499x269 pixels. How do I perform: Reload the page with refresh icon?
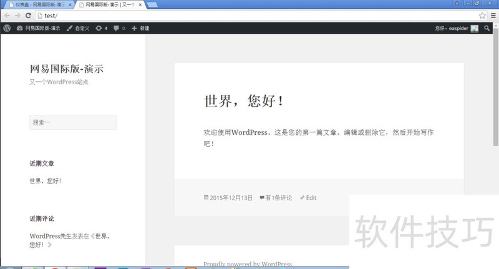(28, 15)
